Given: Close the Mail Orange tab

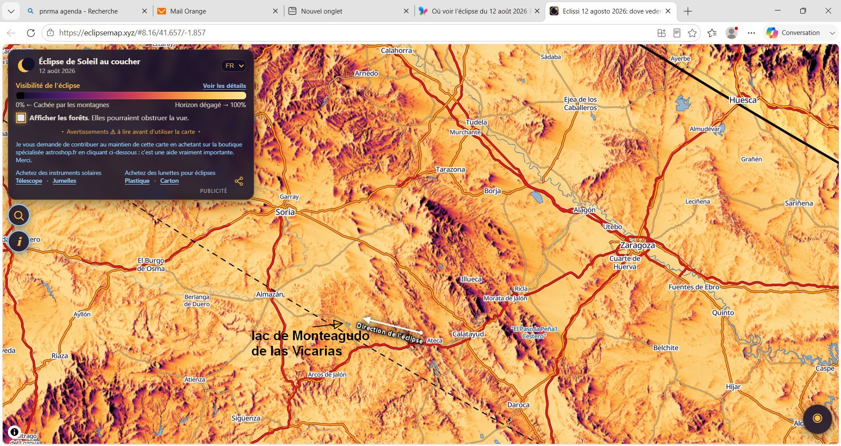Looking at the screenshot, I should [276, 11].
